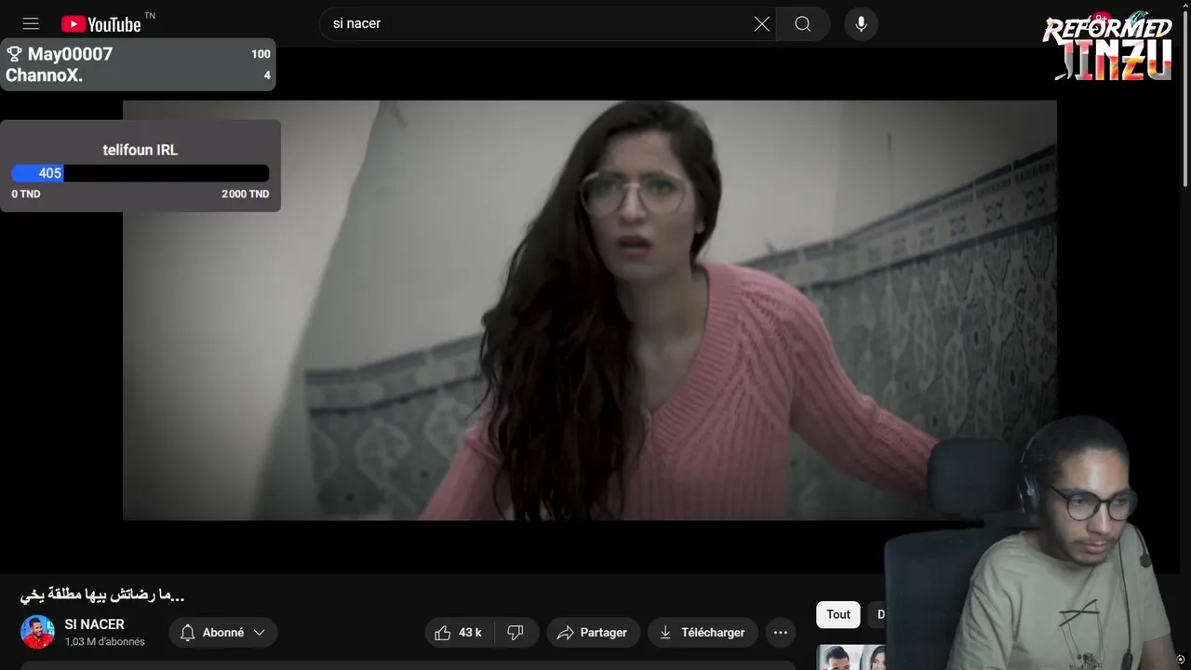Expand the Abonné subscription dropdown
Viewport: 1191px width, 670px height.
[223, 633]
